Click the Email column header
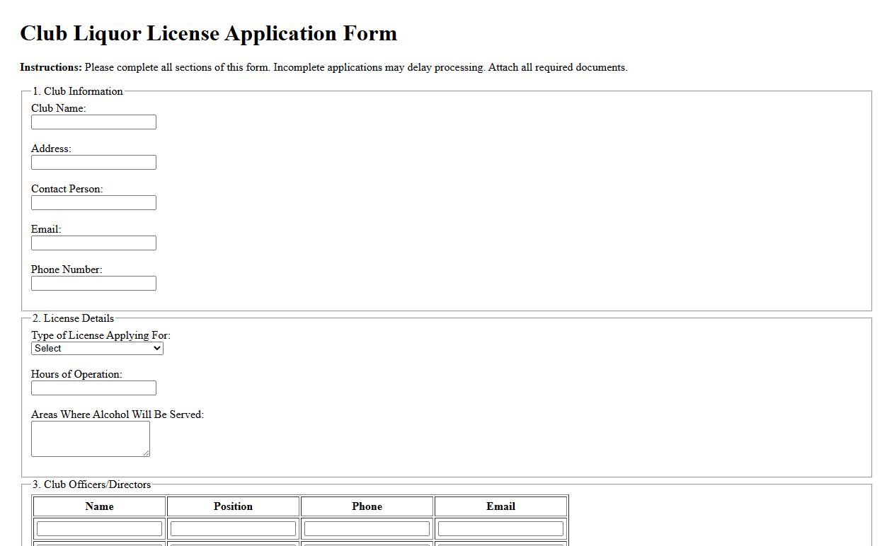 (500, 506)
